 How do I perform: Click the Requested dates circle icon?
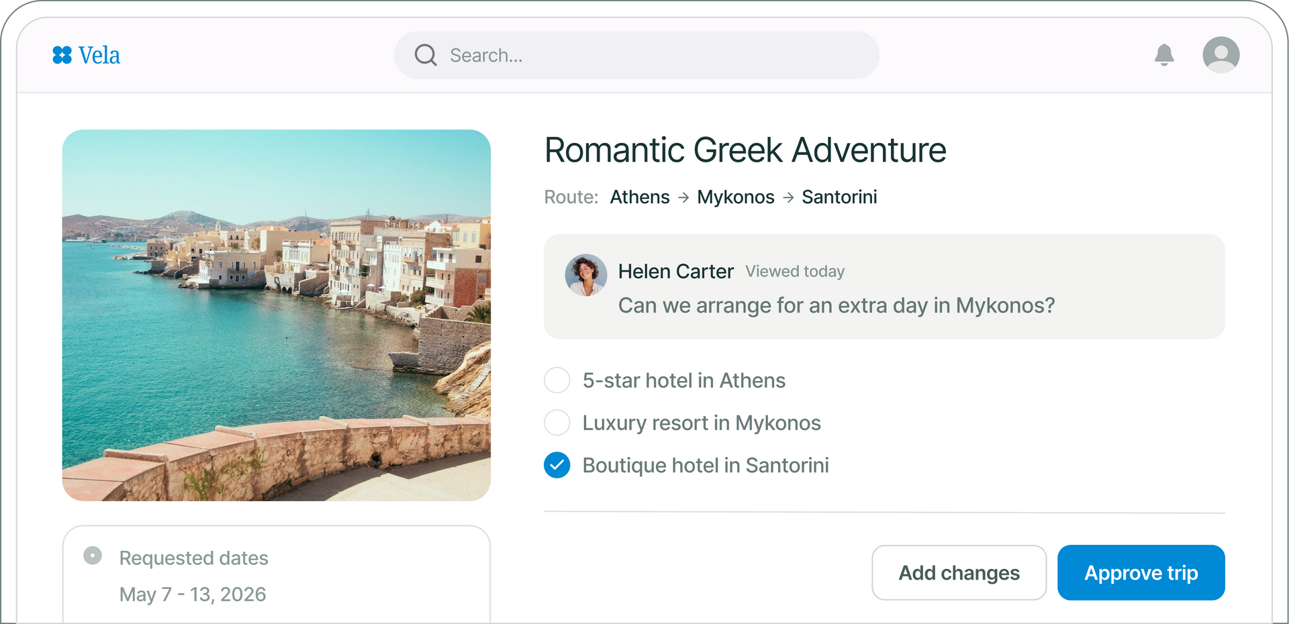coord(93,556)
